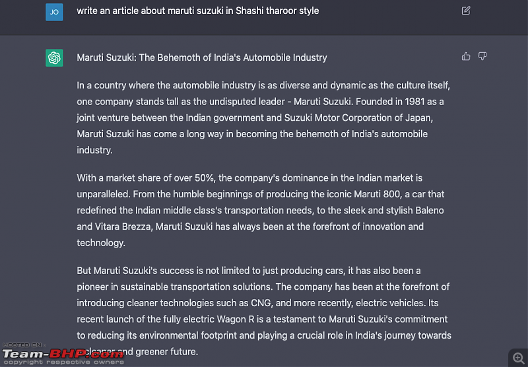Click the edit message pencil icon
528x367 pixels.
[x=466, y=11]
